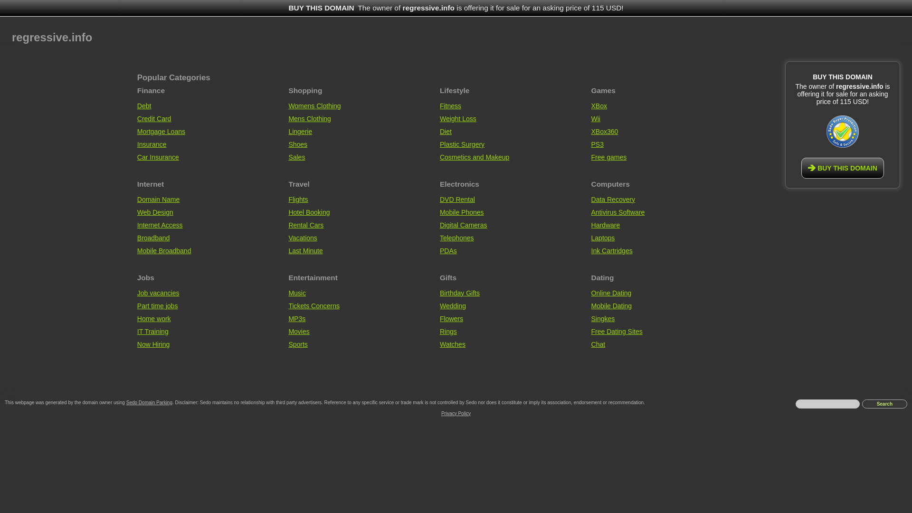Screen dimensions: 912x513
Task: Select the Antivirus Software link
Action: coord(617,212)
